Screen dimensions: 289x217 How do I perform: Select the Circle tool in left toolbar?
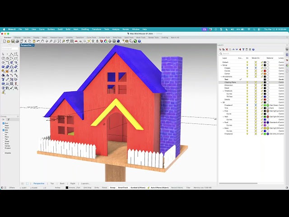coord(3,58)
